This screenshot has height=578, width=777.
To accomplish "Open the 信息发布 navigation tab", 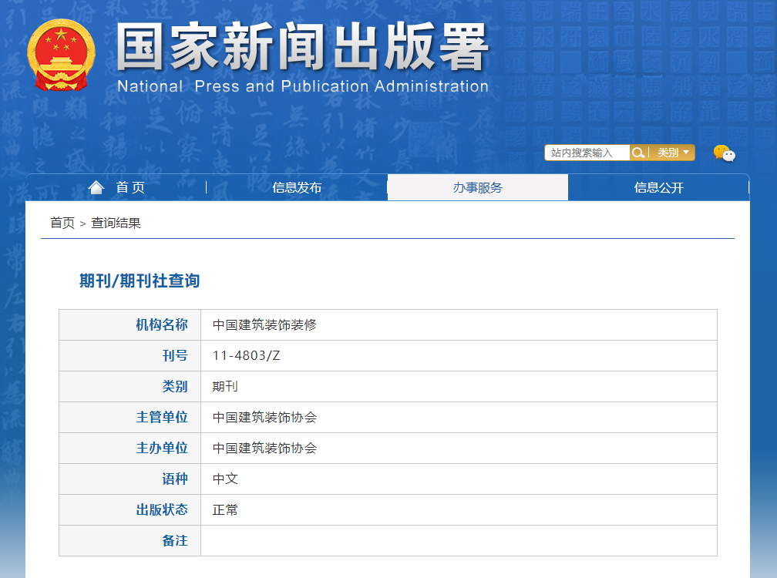I will click(x=297, y=188).
